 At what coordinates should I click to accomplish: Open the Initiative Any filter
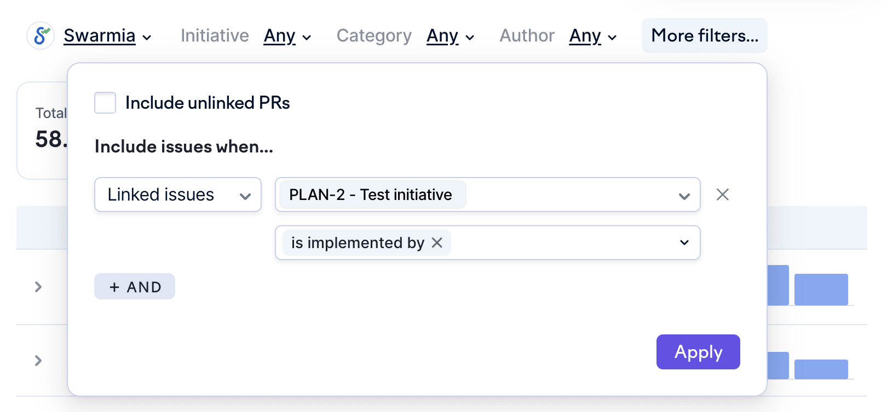pos(287,36)
